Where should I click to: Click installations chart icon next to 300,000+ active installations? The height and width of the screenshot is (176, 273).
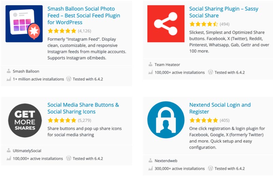pos(150,169)
